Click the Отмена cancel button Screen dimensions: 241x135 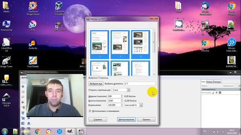146,120
